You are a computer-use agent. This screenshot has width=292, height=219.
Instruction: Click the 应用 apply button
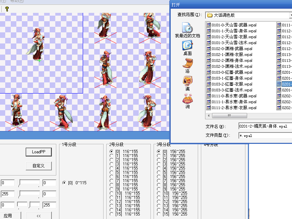10,216
